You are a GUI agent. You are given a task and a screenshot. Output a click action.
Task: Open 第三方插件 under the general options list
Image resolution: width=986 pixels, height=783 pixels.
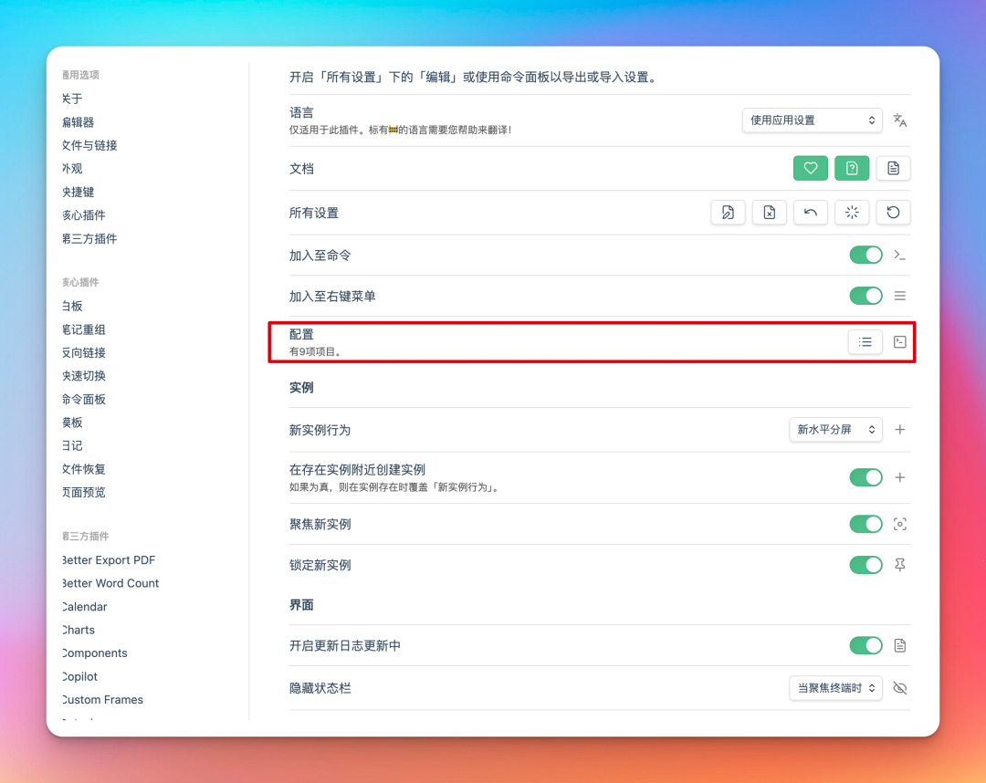click(89, 238)
